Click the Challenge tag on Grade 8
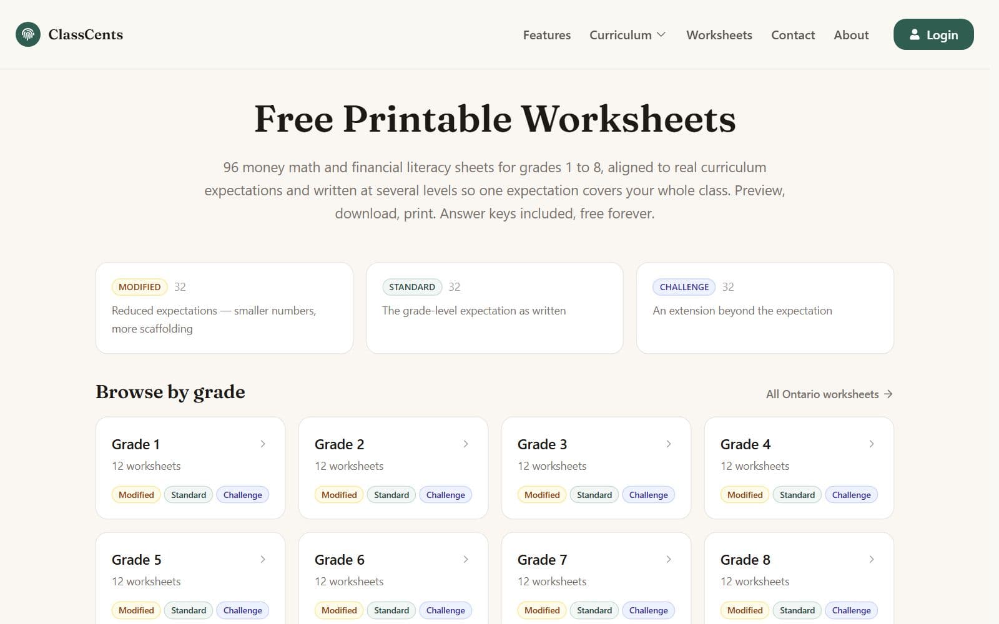Viewport: 999px width, 624px height. click(852, 610)
